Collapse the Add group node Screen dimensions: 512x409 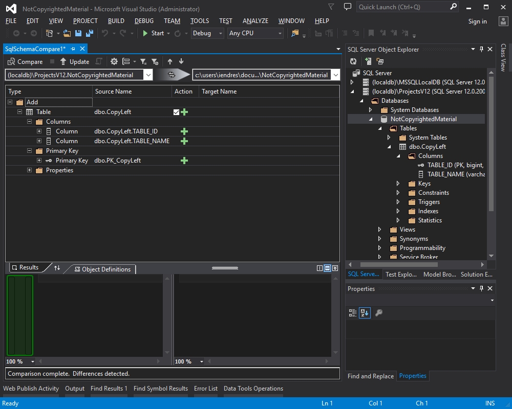point(10,102)
